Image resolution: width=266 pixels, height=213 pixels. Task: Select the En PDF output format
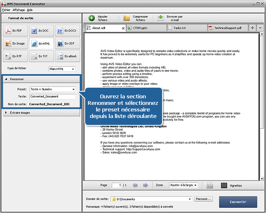click(x=15, y=31)
